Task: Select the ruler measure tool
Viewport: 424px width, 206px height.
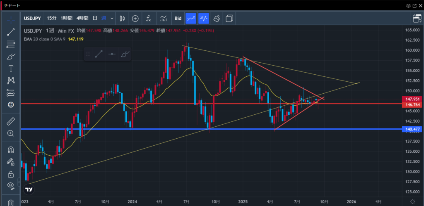Action: [x=11, y=121]
